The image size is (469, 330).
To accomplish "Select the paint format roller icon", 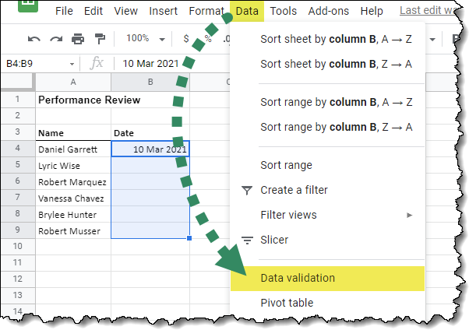I will click(x=100, y=39).
